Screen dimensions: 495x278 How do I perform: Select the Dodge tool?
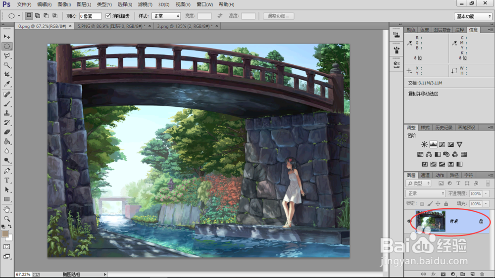coord(7,161)
